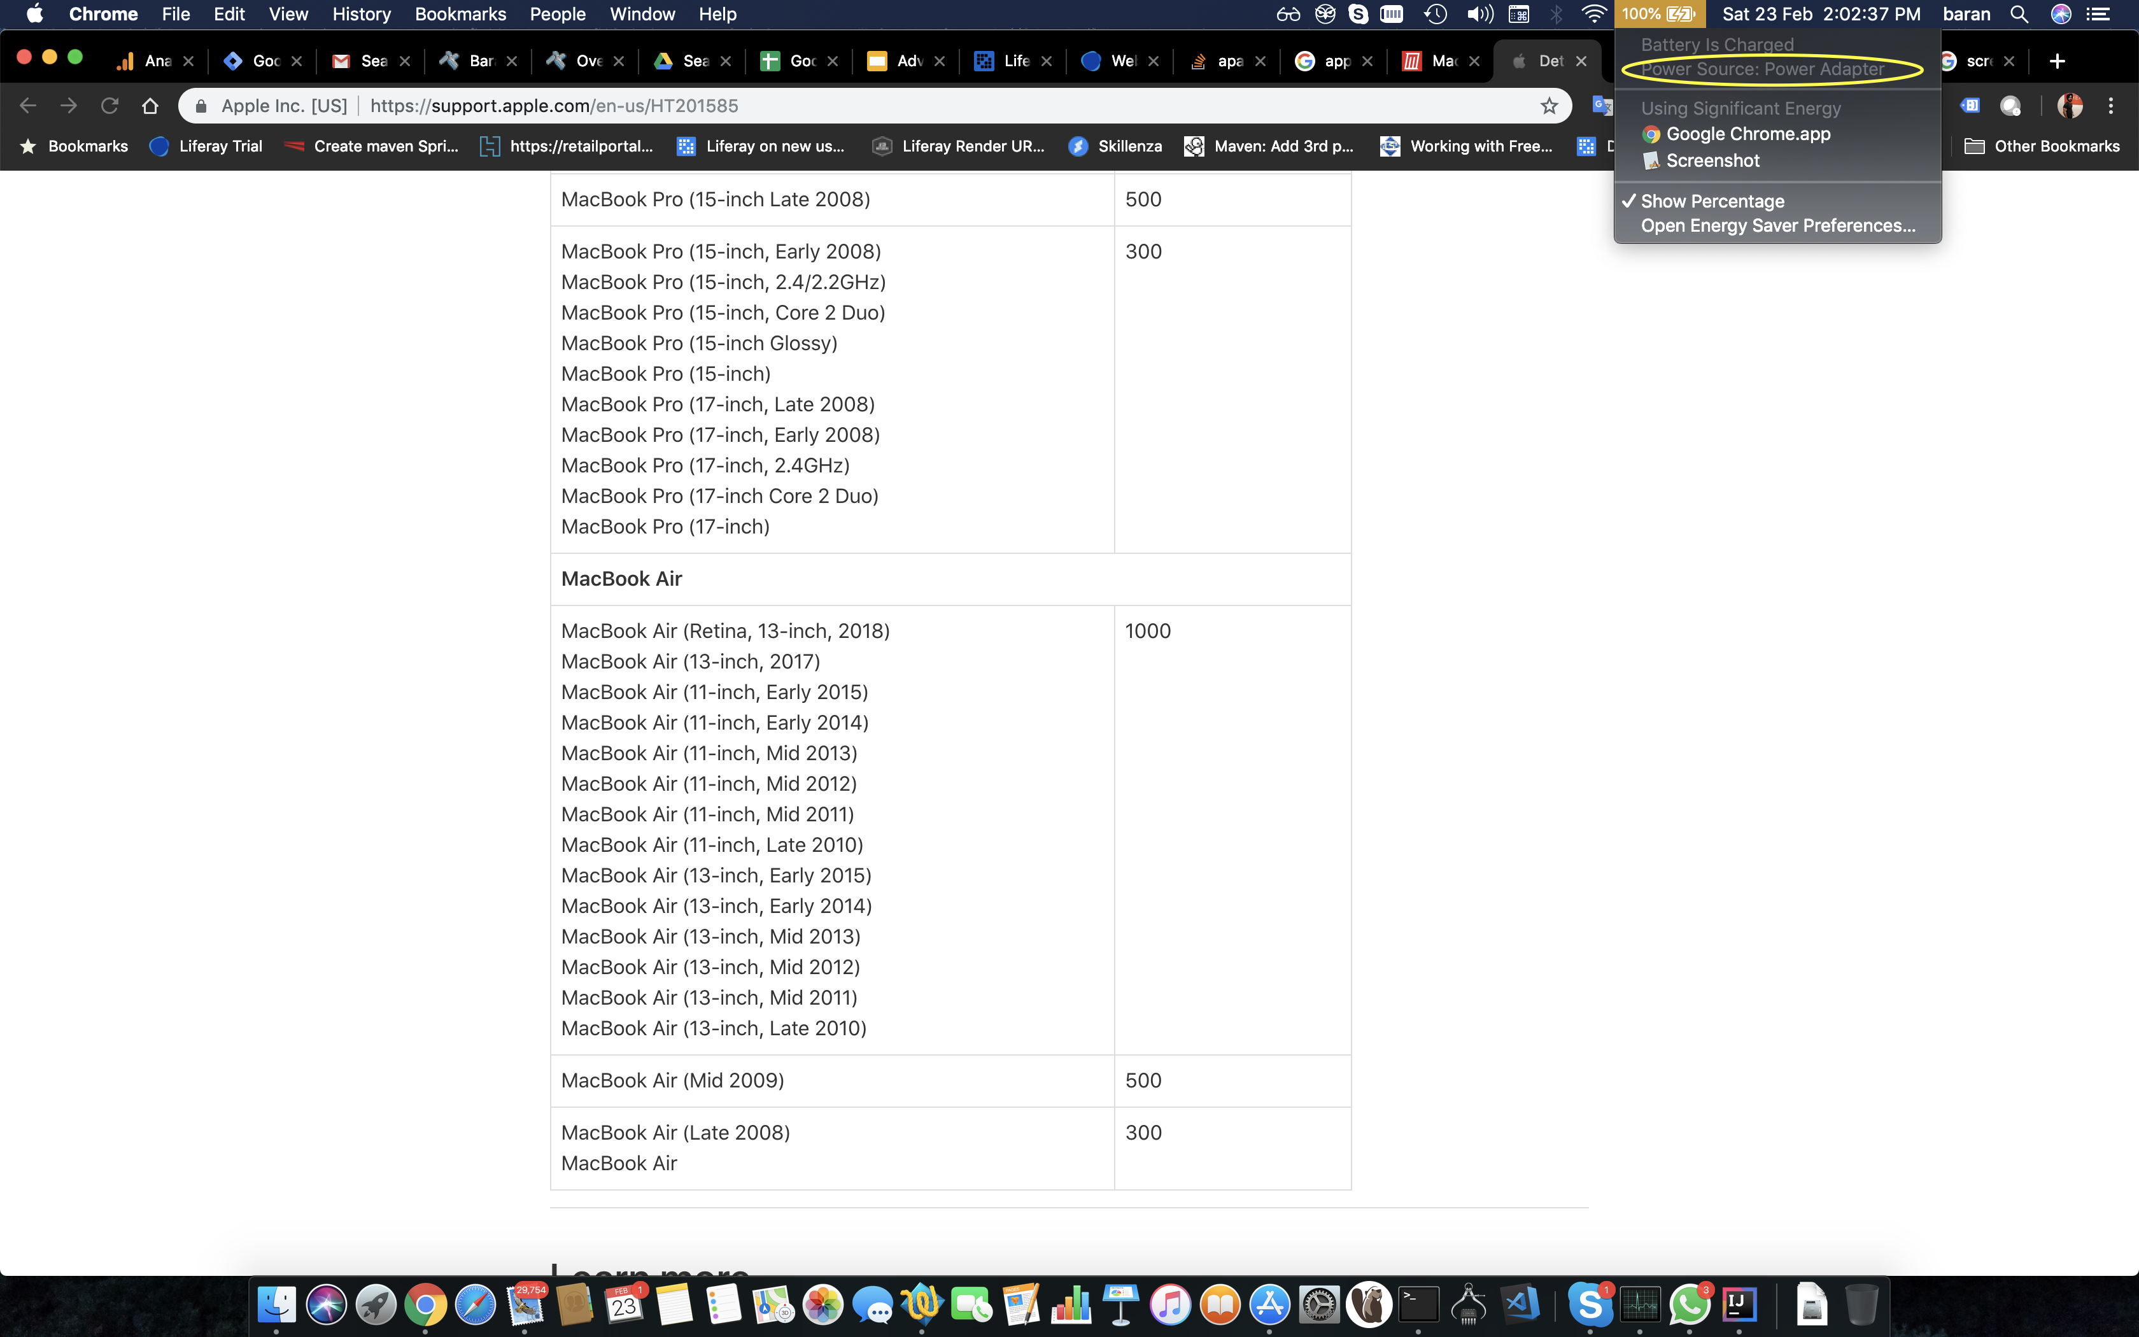Click the Chrome reload button
Viewport: 2139px width, 1337px height.
tap(109, 106)
